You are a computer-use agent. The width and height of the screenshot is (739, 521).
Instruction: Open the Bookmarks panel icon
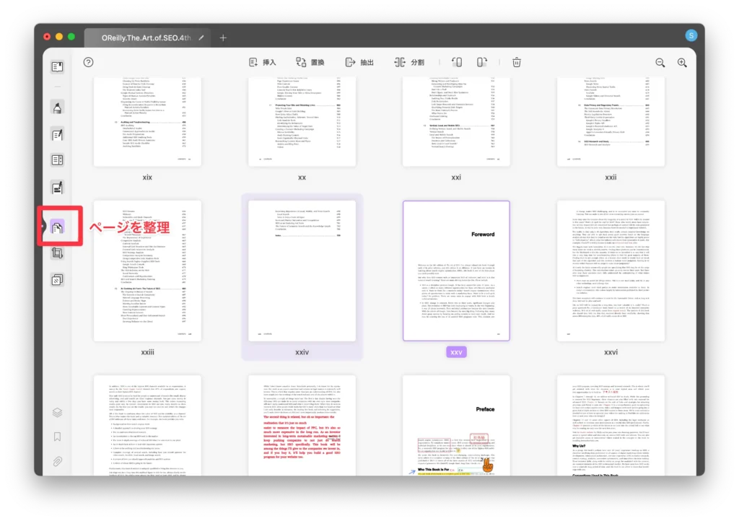tap(57, 437)
